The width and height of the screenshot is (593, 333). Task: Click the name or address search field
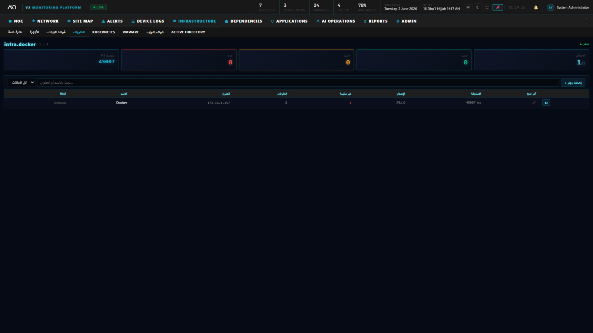(298, 83)
